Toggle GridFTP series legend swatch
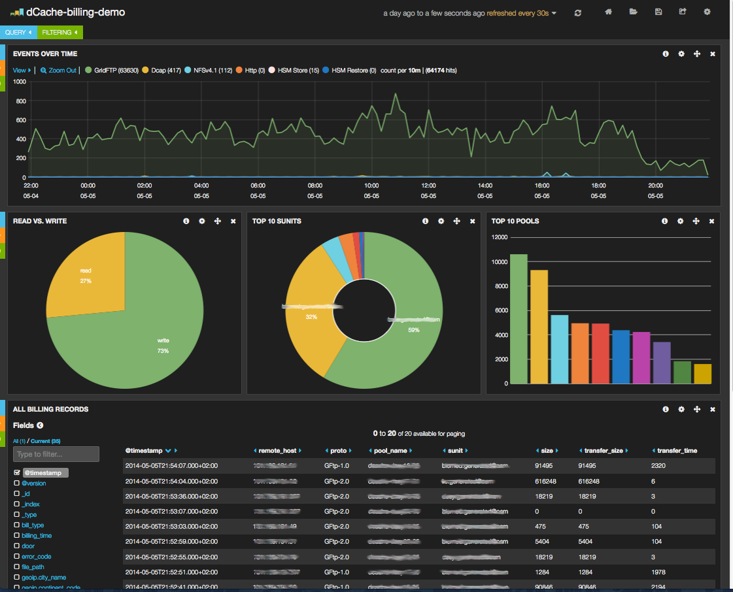This screenshot has height=592, width=733. click(x=88, y=70)
